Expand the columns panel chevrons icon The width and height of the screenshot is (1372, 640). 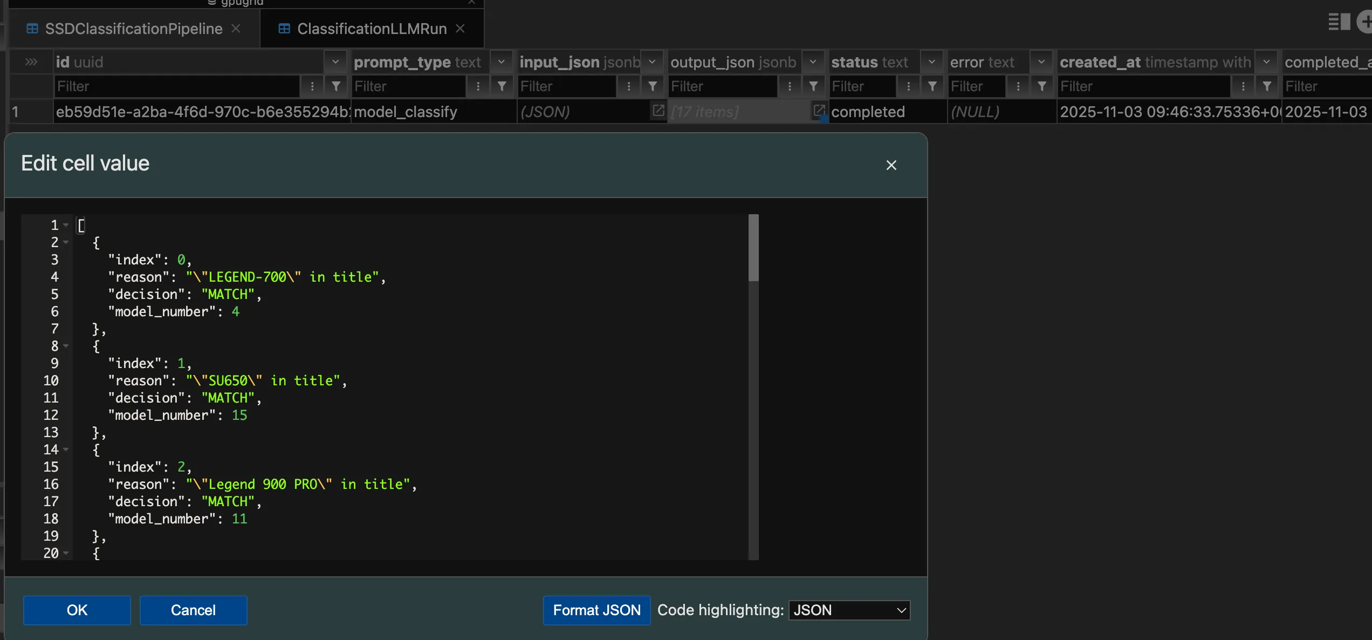(x=31, y=62)
